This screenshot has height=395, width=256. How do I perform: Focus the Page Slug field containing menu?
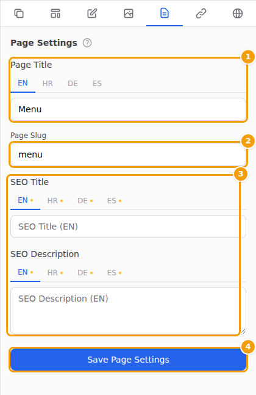pyautogui.click(x=128, y=154)
